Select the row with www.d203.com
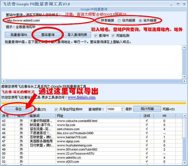The height and width of the screenshot is (166, 188). pyautogui.click(x=92, y=162)
